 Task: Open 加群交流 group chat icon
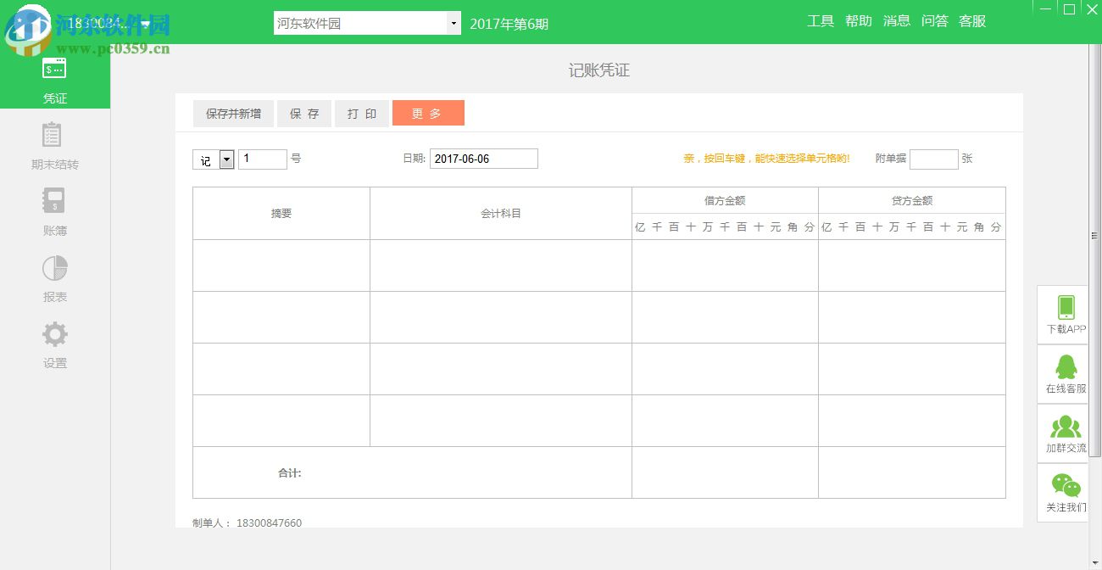[x=1063, y=433]
